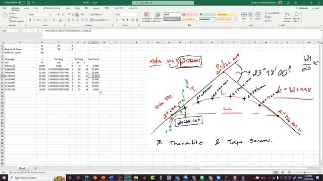
Task: Click the red Font Color button
Action: (x=60, y=20)
